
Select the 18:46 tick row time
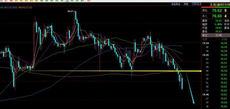pyautogui.click(x=206, y=95)
